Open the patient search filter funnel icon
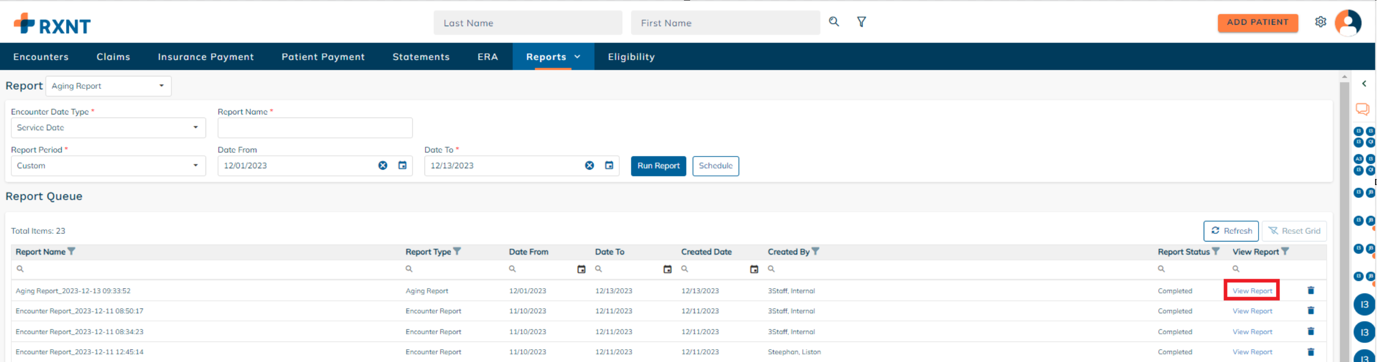 click(x=861, y=22)
